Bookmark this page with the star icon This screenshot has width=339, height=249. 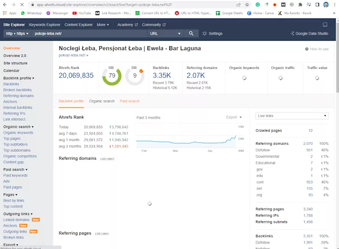tap(247, 5)
